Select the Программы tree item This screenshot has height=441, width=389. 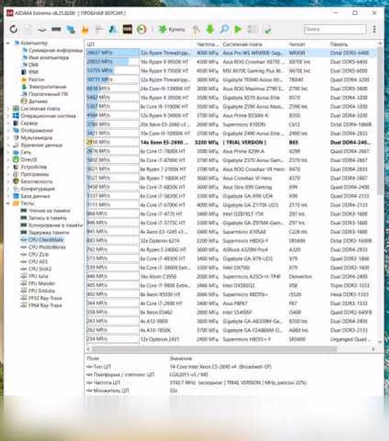34,174
